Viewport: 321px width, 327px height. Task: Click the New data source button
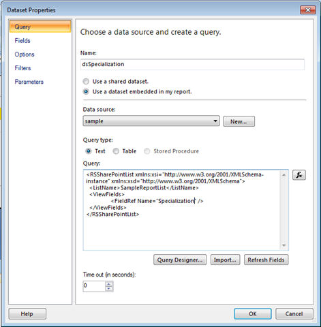pyautogui.click(x=239, y=121)
